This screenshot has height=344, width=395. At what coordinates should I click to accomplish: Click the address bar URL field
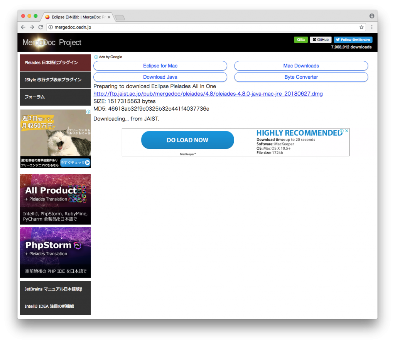204,27
